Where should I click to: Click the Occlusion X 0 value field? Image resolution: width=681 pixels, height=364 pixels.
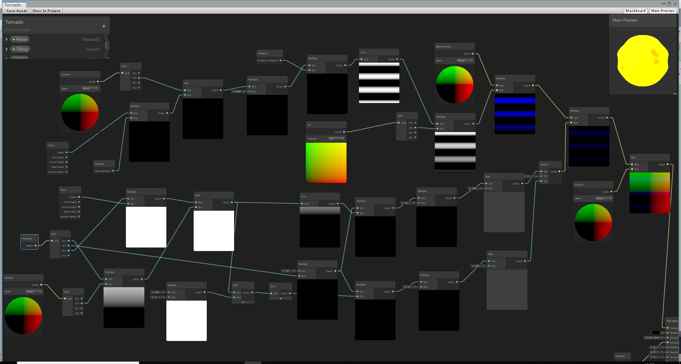coord(657,357)
